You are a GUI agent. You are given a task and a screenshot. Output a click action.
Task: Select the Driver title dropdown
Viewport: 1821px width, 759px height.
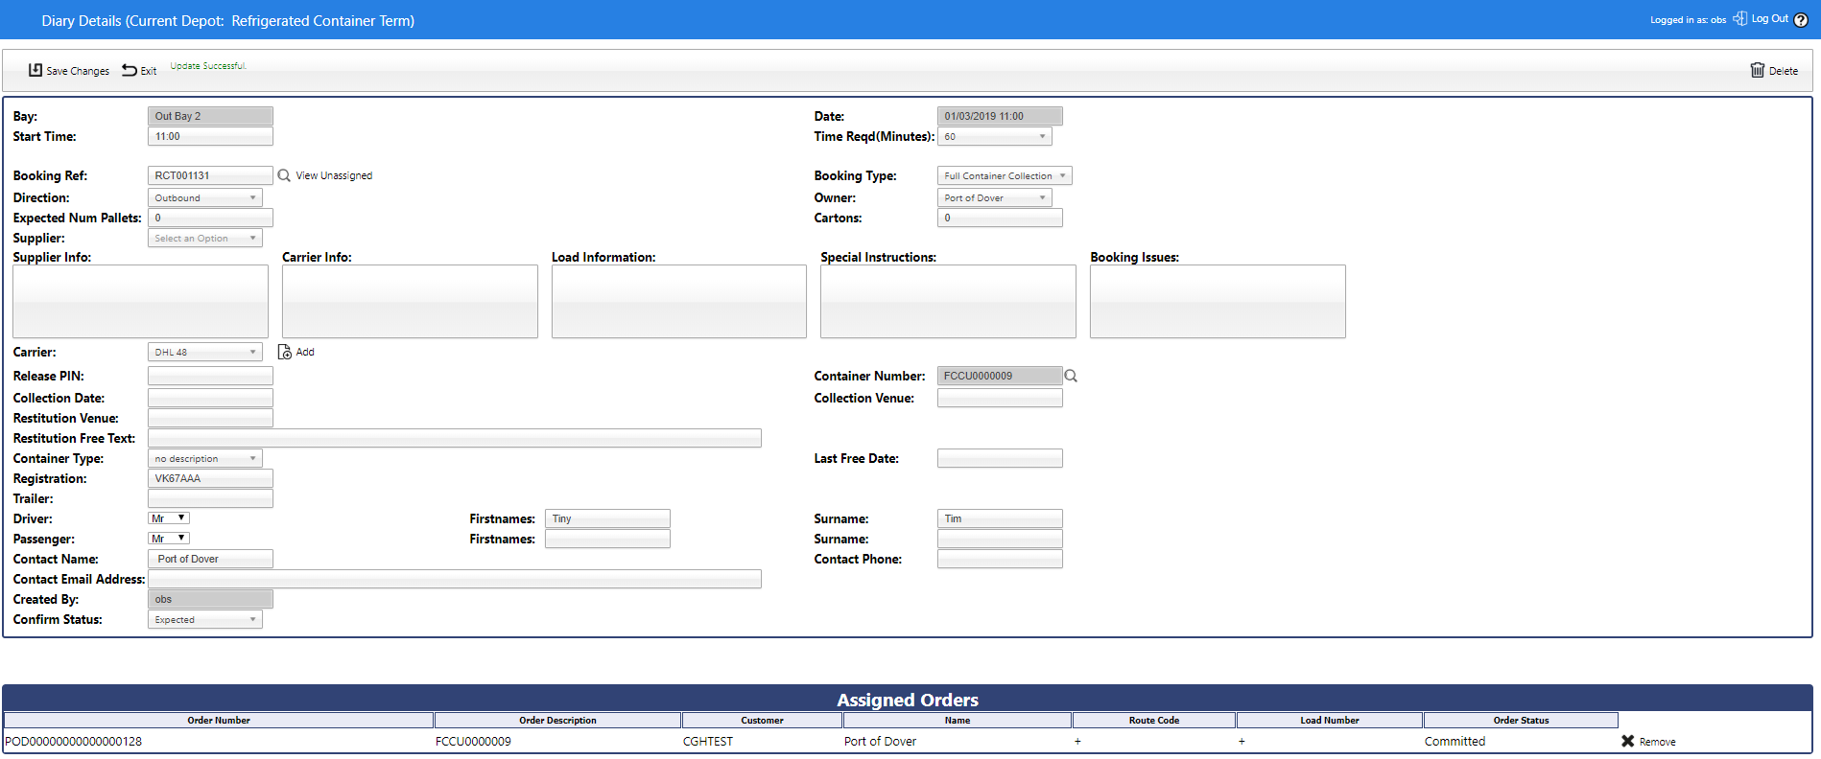click(x=169, y=518)
